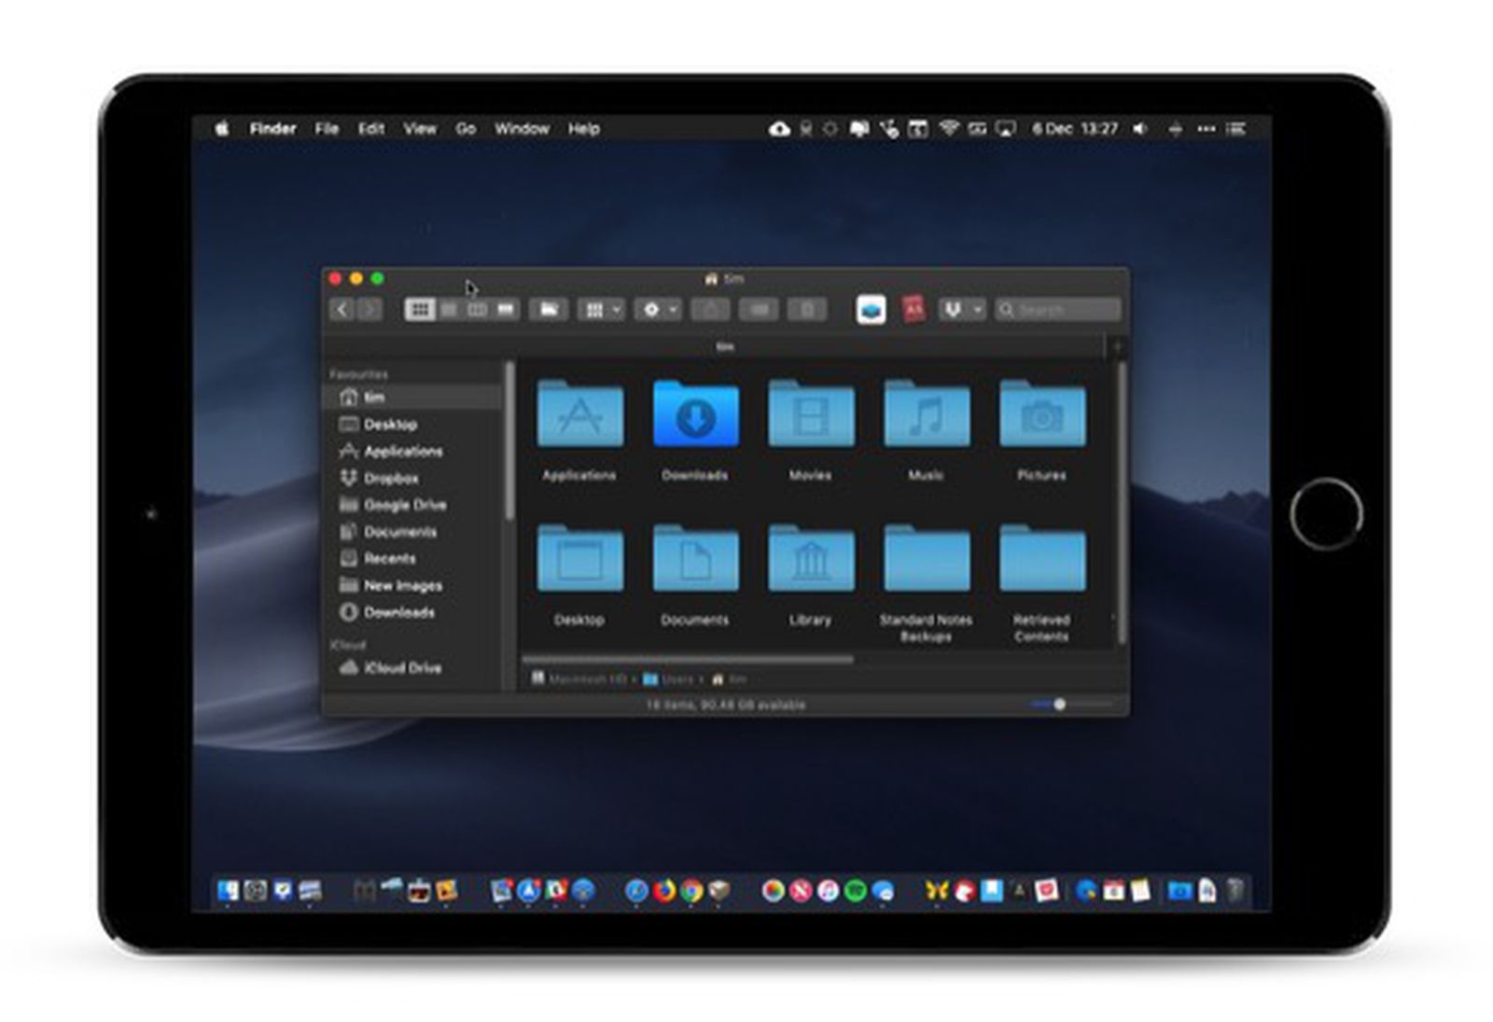
Task: Open the Go menu in the menu bar
Action: tap(467, 128)
